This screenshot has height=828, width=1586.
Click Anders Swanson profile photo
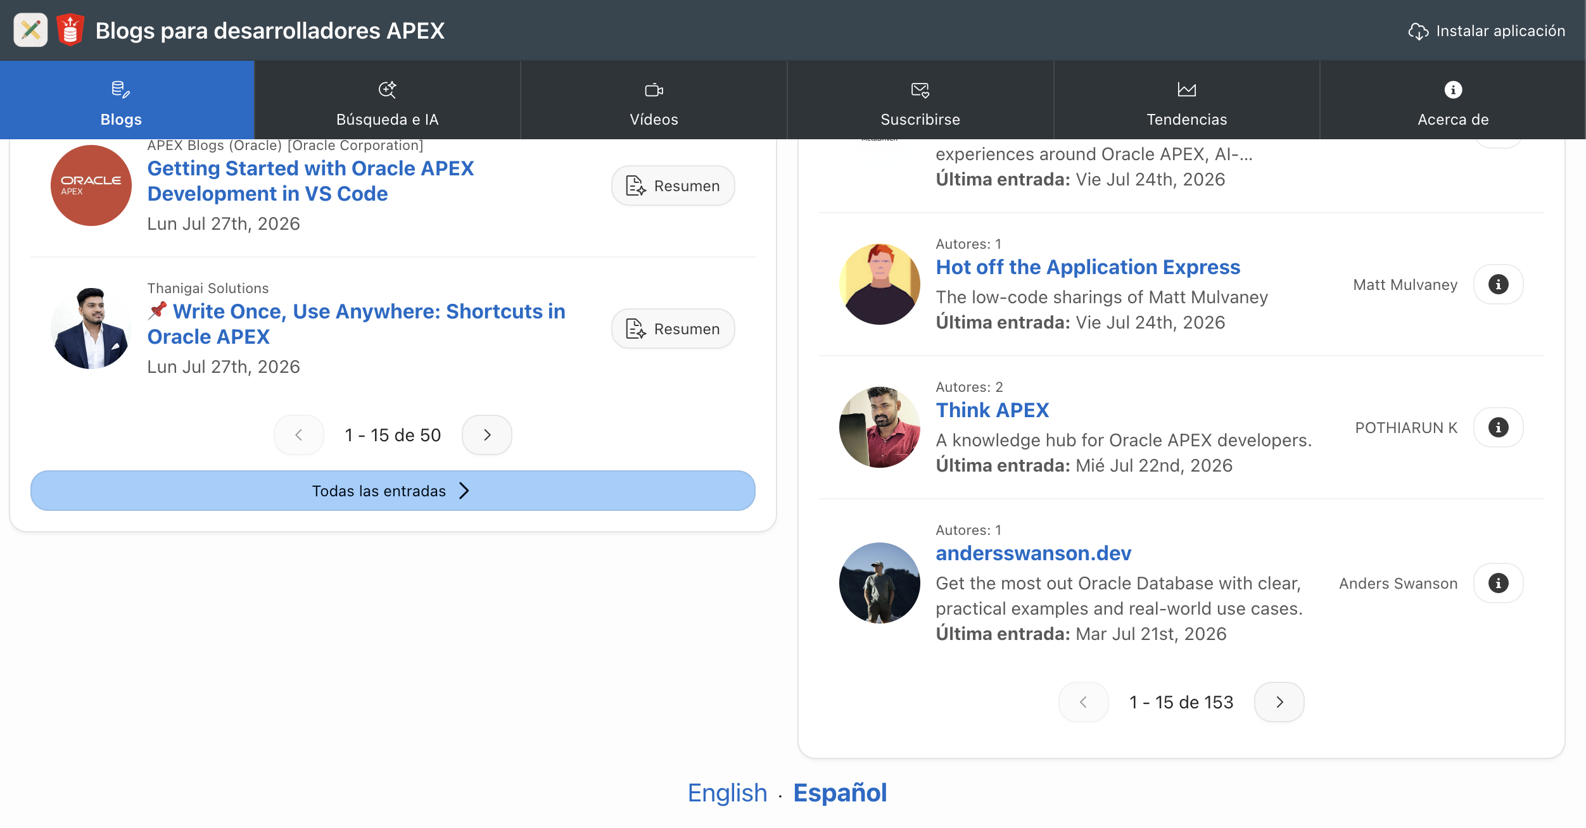point(880,583)
